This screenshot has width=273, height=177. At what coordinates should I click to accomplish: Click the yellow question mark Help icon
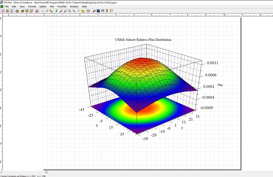point(107,11)
